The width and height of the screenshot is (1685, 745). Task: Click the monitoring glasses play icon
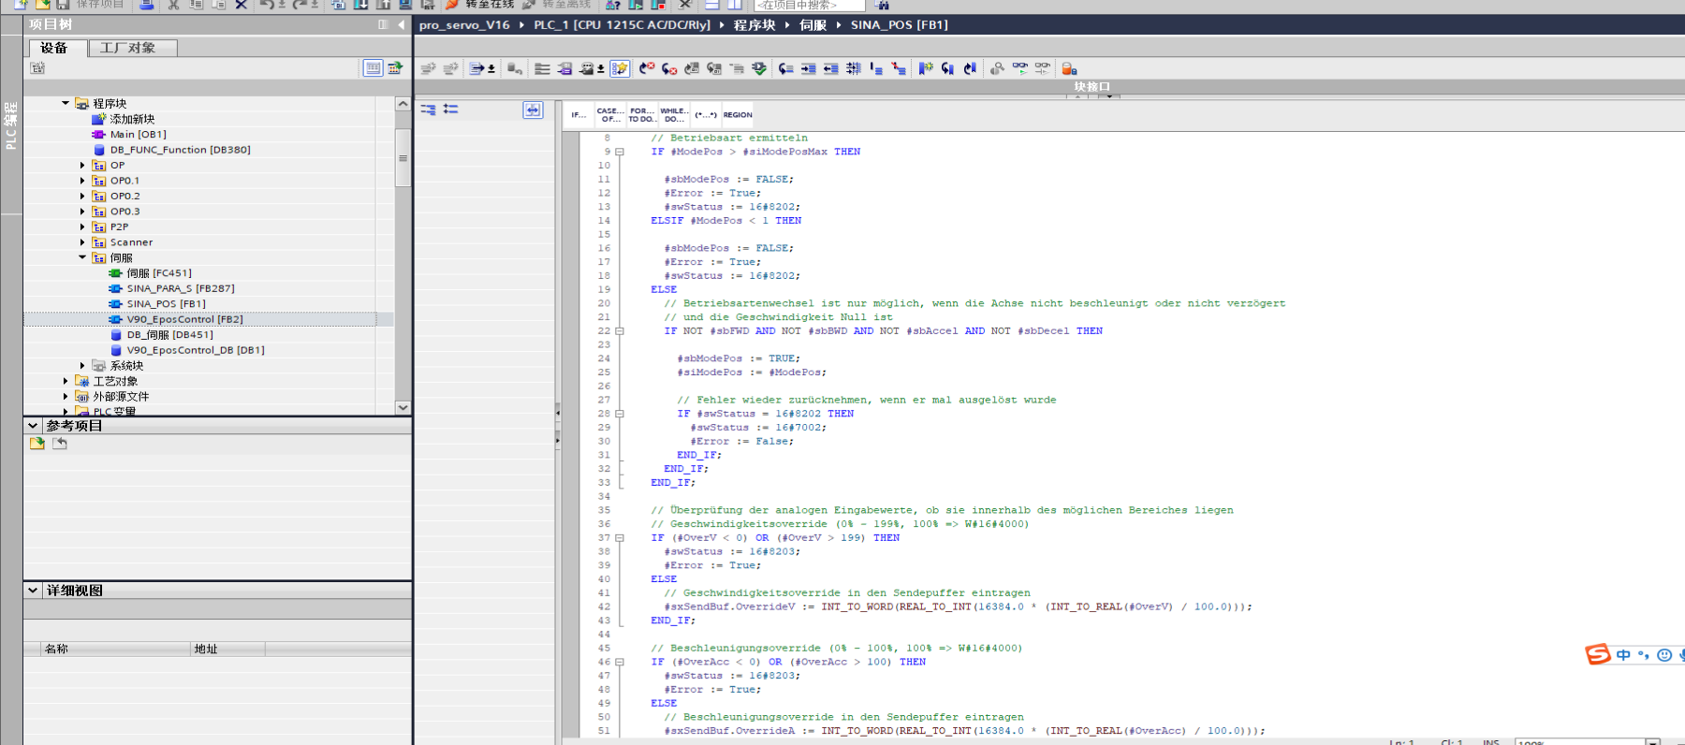[1019, 68]
